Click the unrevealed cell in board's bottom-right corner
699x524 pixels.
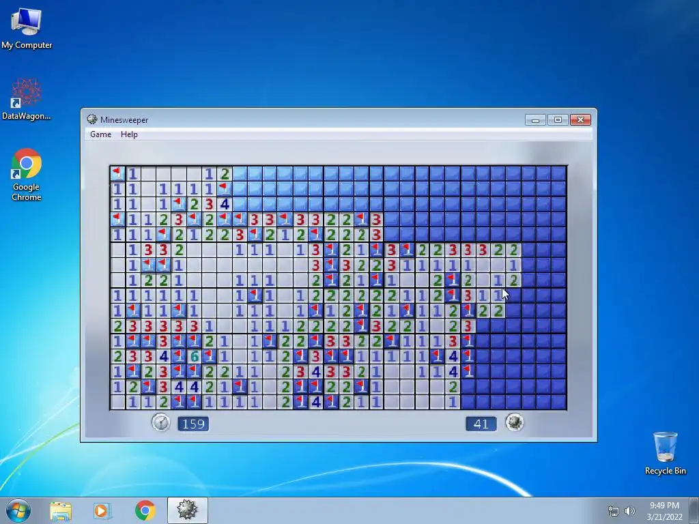(558, 402)
